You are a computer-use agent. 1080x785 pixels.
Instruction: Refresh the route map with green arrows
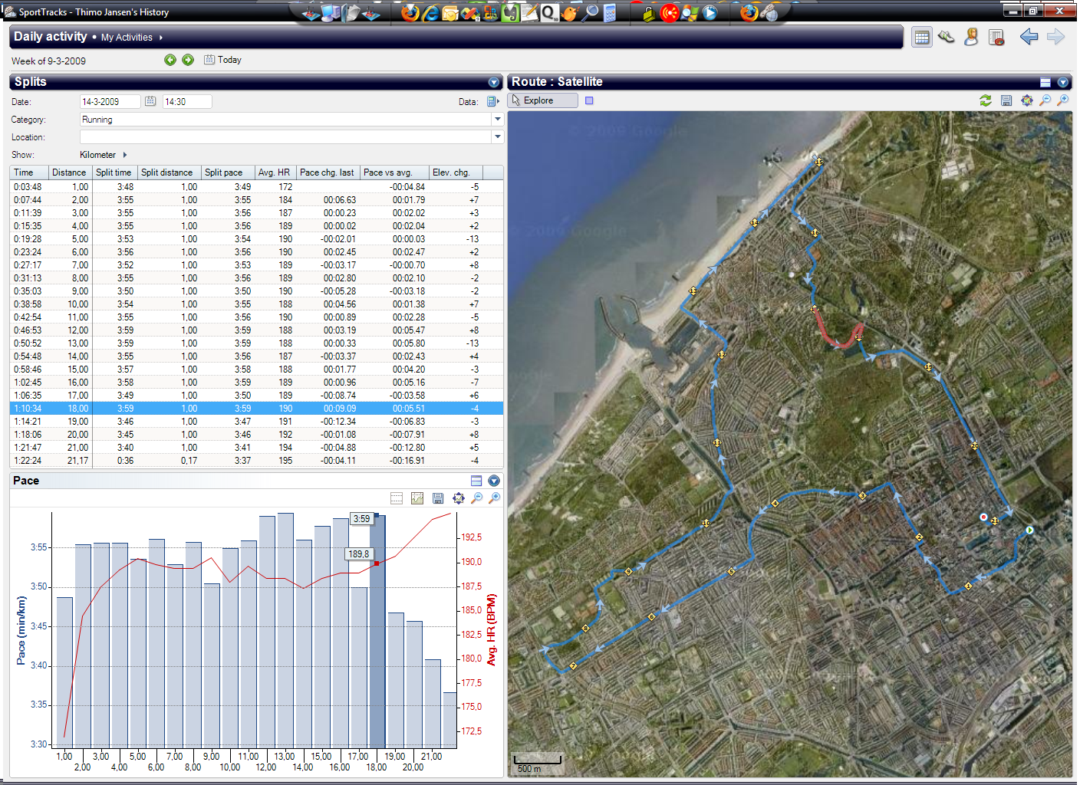986,100
